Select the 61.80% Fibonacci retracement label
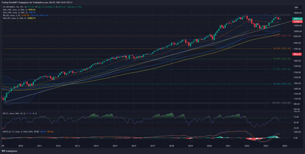The height and width of the screenshot is (154, 305). pyautogui.click(x=281, y=69)
